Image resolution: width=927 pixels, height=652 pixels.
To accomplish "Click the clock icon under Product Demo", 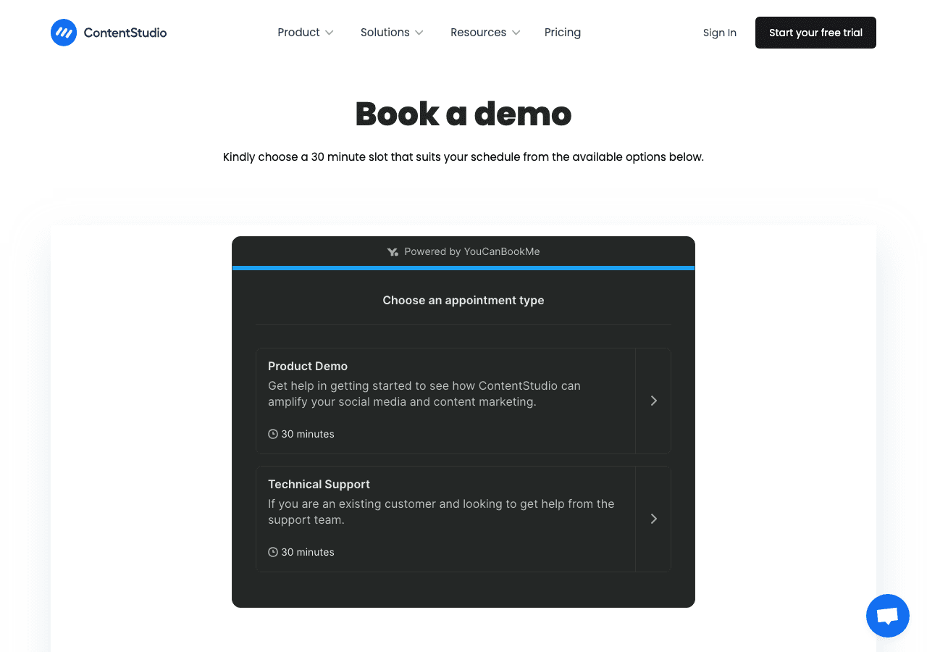I will tap(273, 434).
